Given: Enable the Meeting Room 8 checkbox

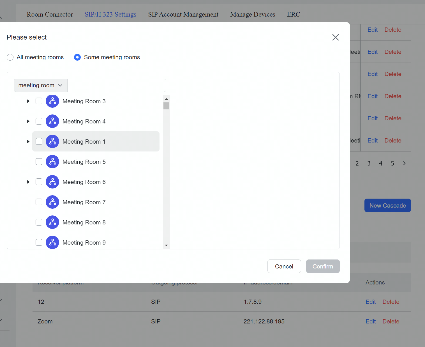Looking at the screenshot, I should (39, 222).
